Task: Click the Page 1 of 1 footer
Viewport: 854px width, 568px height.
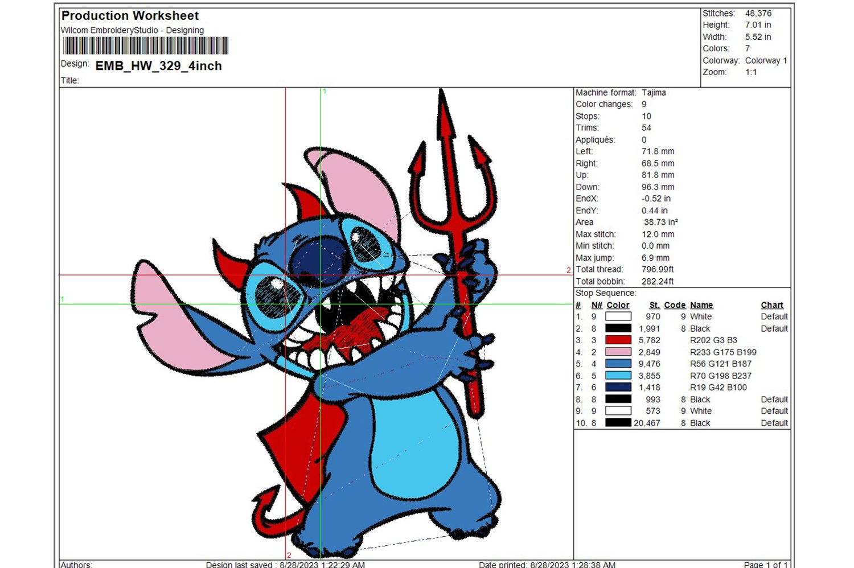Action: pos(766,565)
